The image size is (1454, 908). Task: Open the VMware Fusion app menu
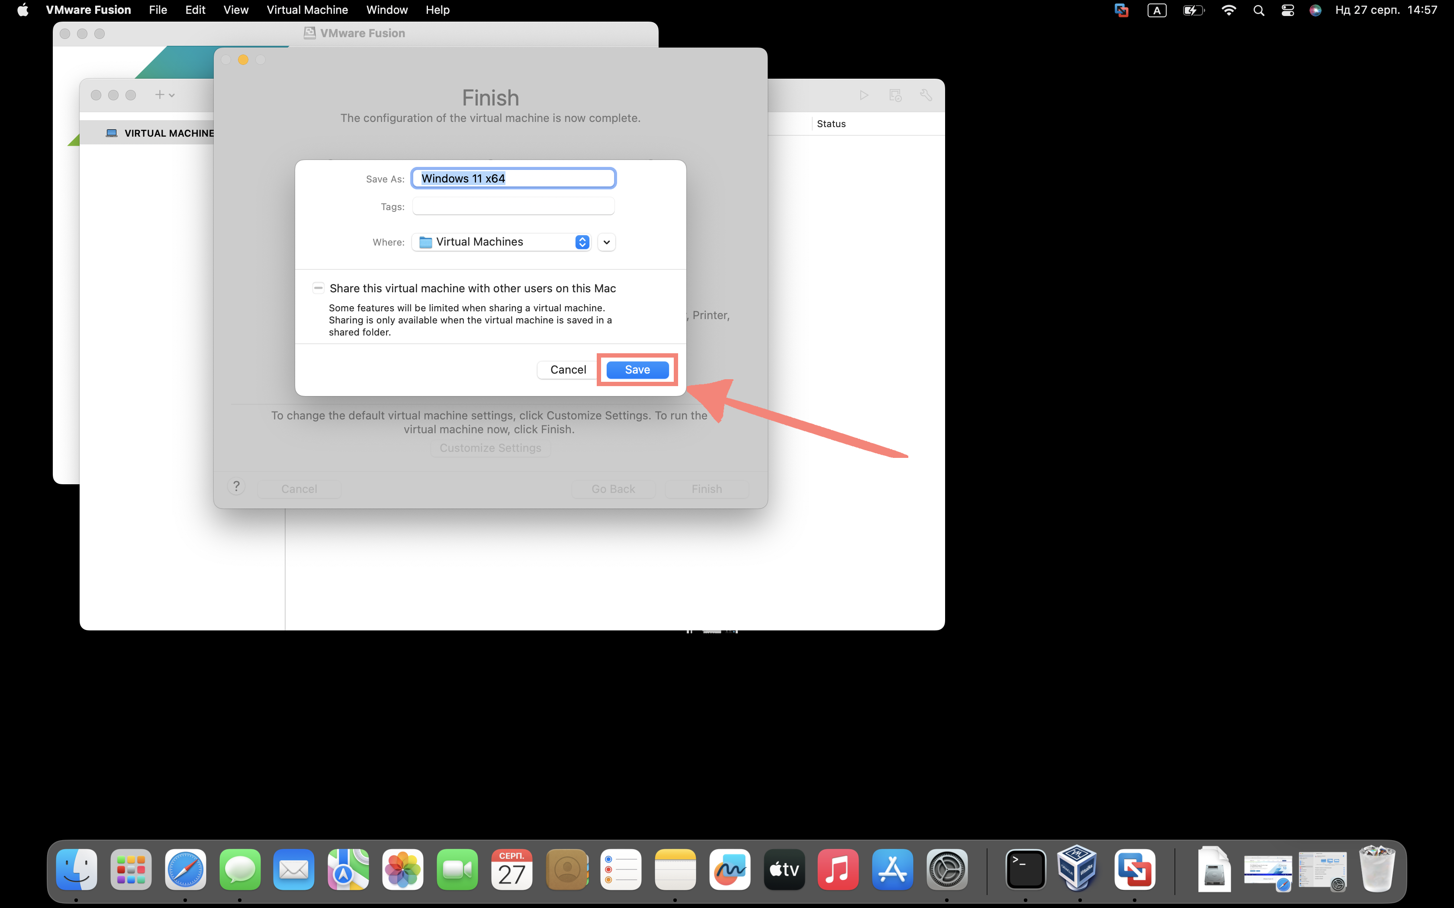(x=88, y=10)
